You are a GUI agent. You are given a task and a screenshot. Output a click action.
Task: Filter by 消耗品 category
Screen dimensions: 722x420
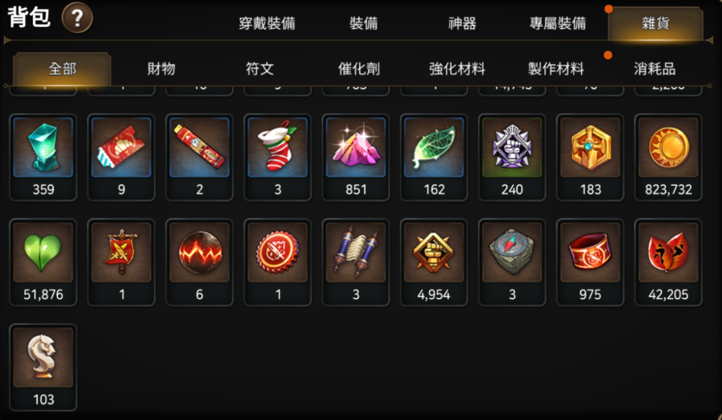pos(654,69)
